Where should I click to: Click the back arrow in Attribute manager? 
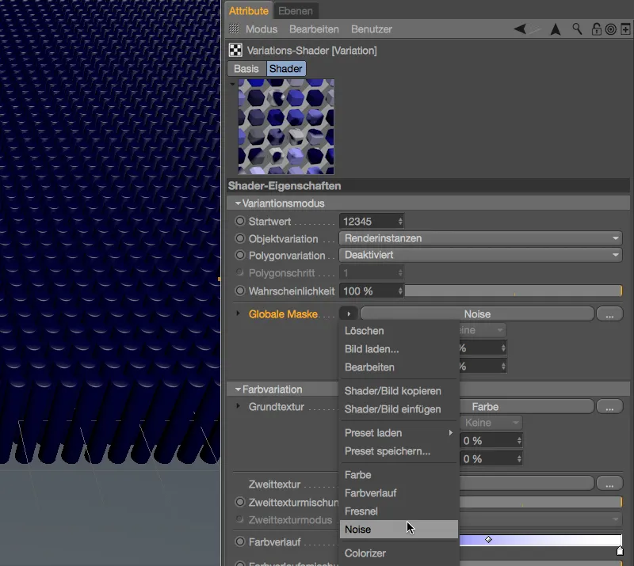[x=520, y=29]
